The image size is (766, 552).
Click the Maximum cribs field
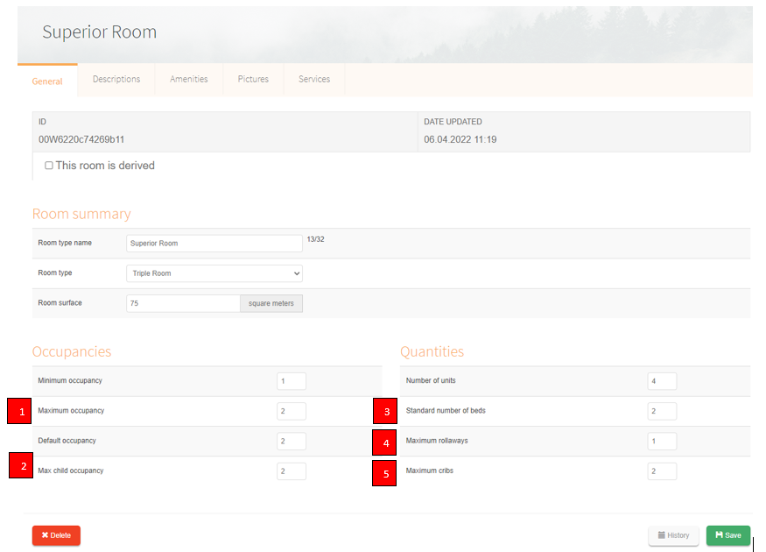point(663,471)
